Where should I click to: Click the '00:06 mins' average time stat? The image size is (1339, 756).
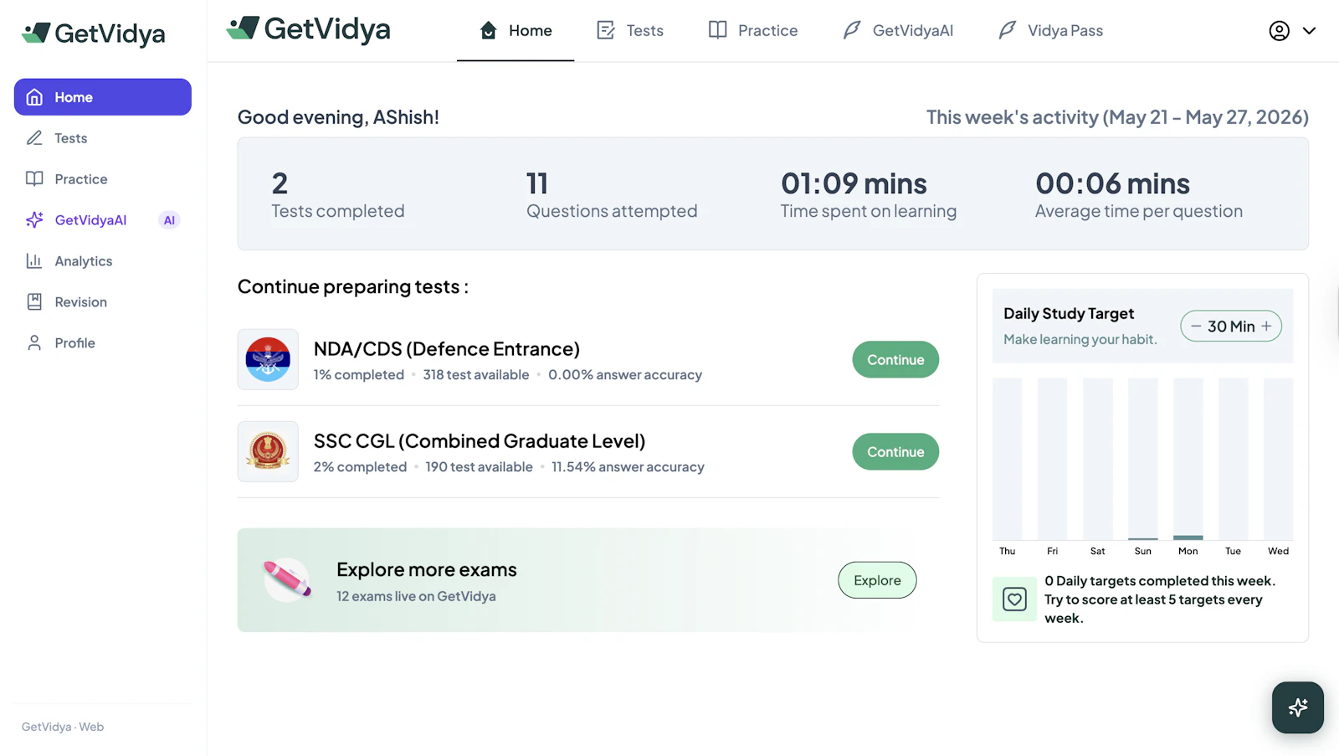coord(1139,195)
